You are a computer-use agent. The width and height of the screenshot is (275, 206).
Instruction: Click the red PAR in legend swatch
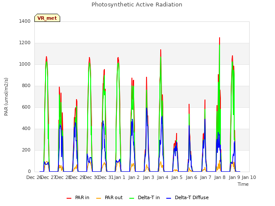69,198
